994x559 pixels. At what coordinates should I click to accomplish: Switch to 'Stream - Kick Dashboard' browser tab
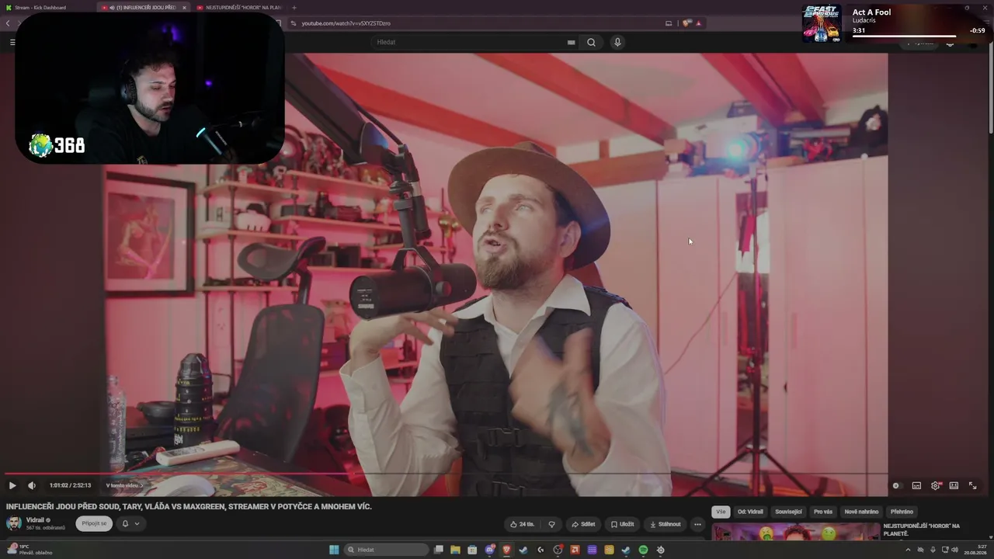coord(46,8)
